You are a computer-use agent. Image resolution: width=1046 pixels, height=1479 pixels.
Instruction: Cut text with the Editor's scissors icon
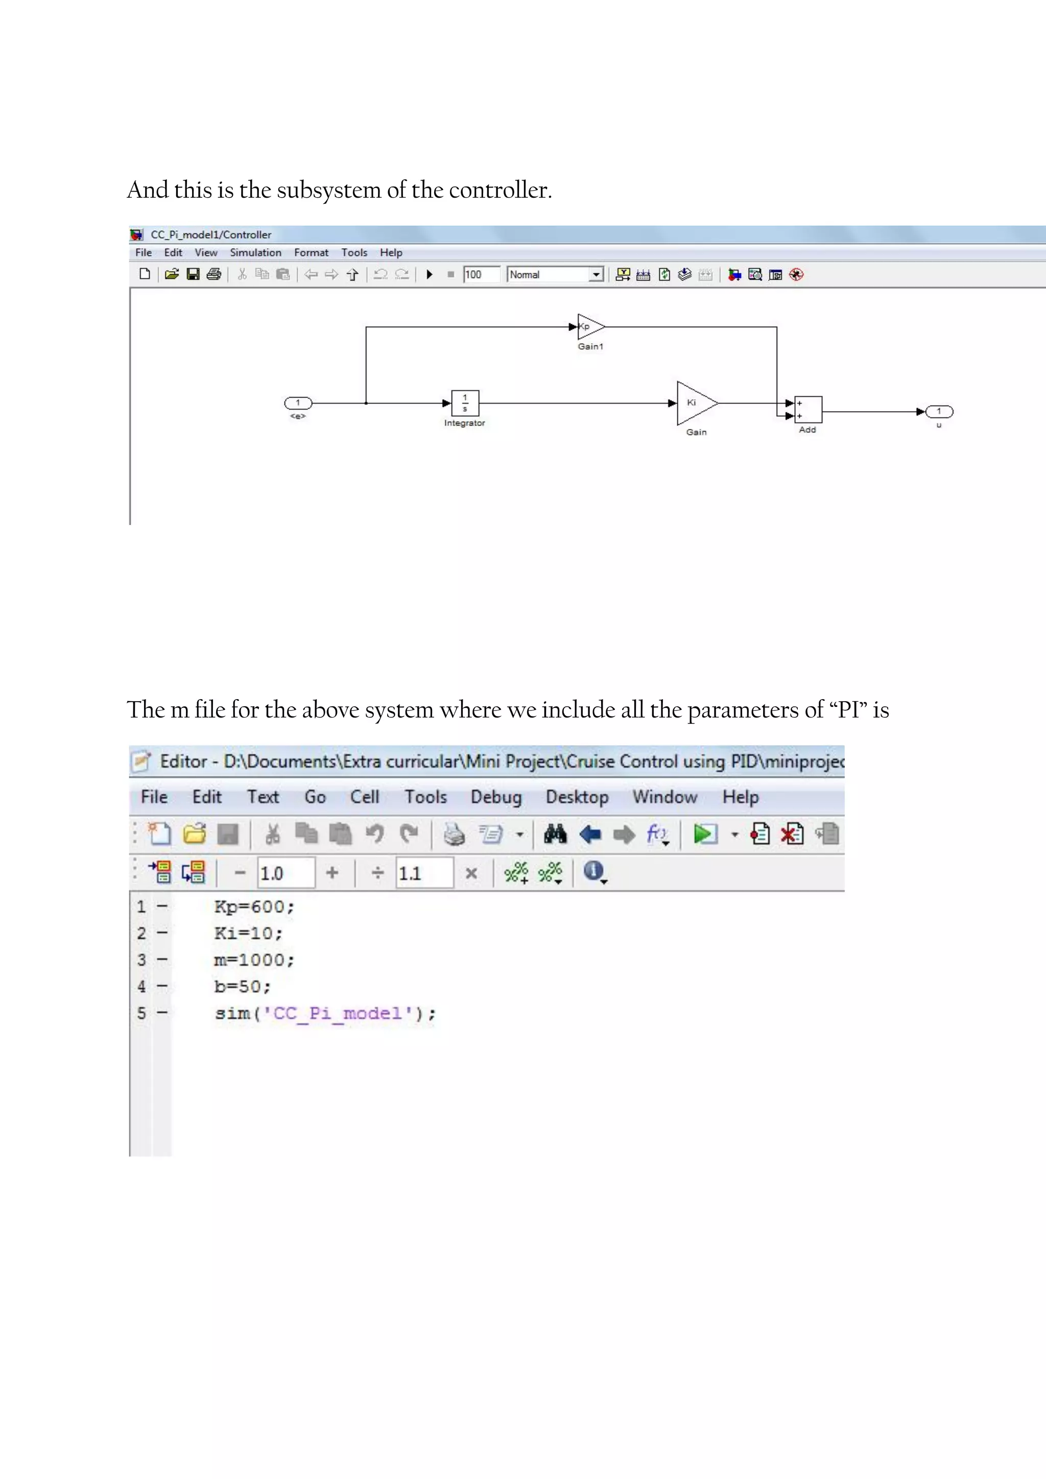click(272, 834)
